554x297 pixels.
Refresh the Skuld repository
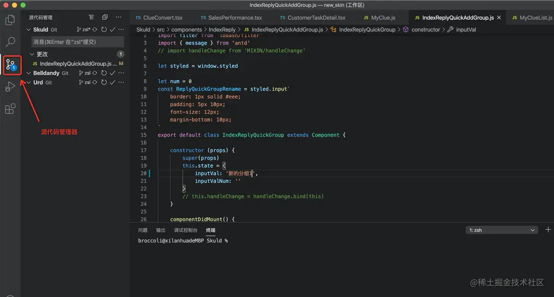[104, 30]
